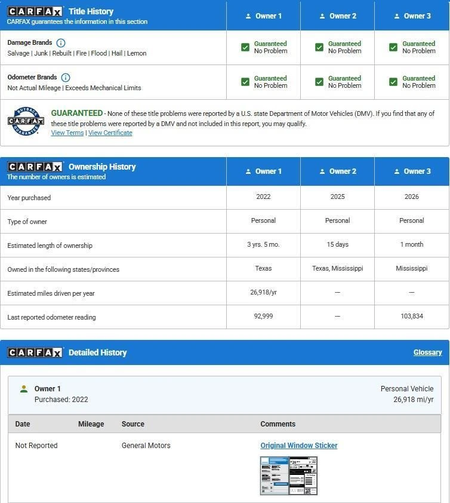Click the Owner 1 detailed history panel header
Screen dimensions: 450x503
click(224, 394)
